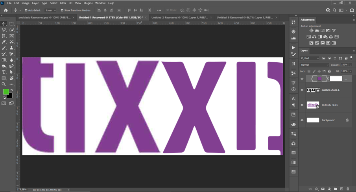Open the Plugins menu
The image size is (356, 192).
coord(88,3)
